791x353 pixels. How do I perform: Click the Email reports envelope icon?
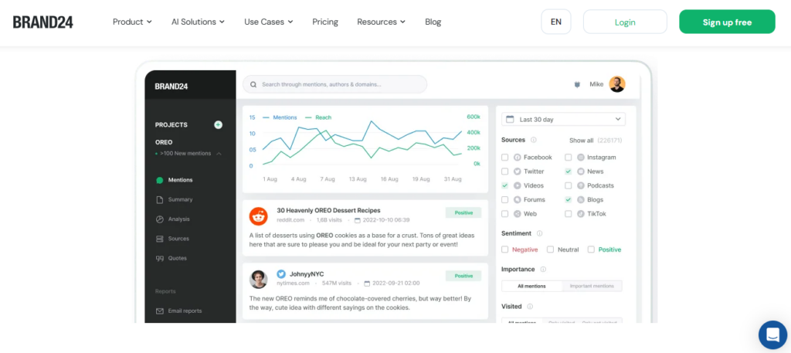click(x=159, y=311)
